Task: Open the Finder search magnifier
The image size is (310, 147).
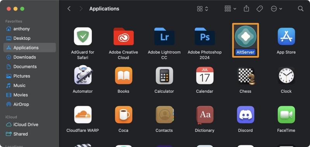Action: [x=300, y=9]
